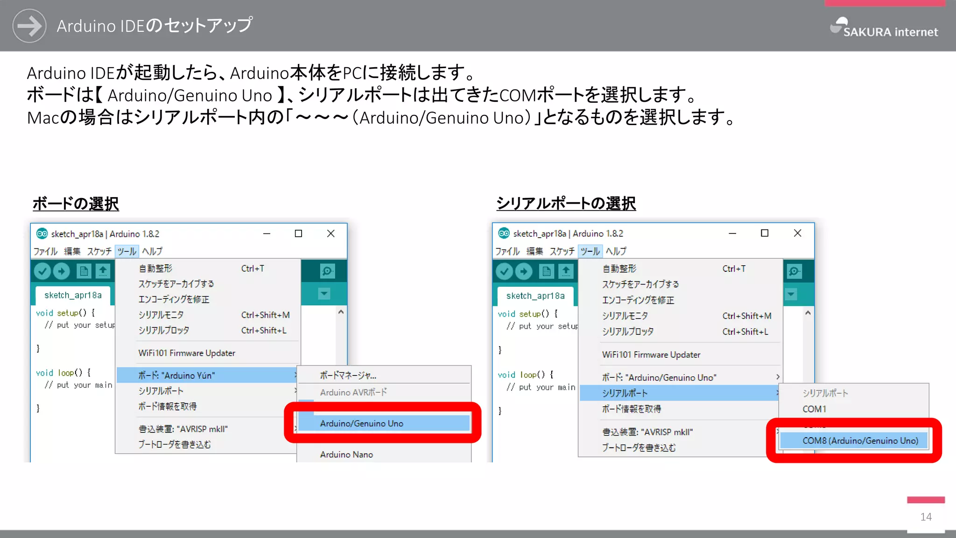The image size is (956, 538).
Task: Open 編集 menu in right Arduino window
Action: tap(535, 251)
